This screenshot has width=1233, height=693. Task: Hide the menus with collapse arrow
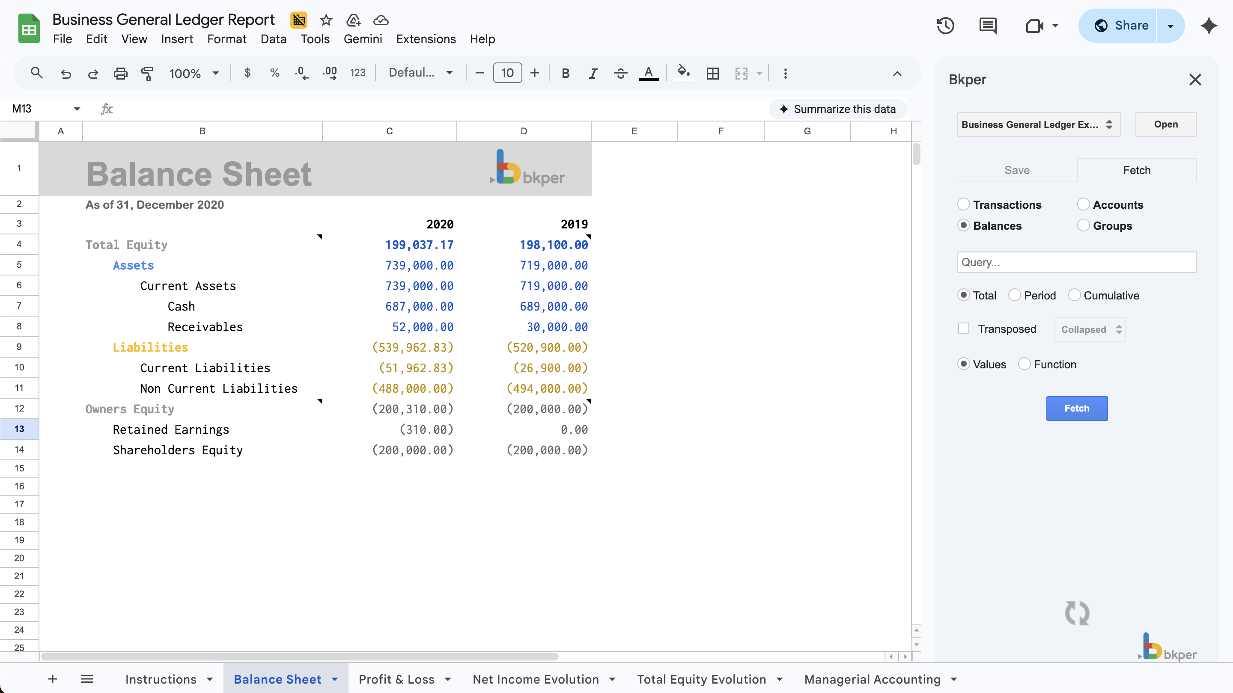tap(897, 73)
